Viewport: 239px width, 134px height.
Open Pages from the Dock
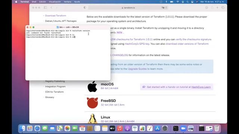pyautogui.click(x=150, y=128)
